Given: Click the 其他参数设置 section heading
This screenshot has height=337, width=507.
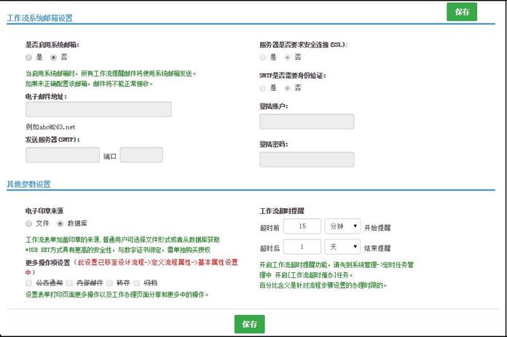Looking at the screenshot, I should [x=29, y=184].
